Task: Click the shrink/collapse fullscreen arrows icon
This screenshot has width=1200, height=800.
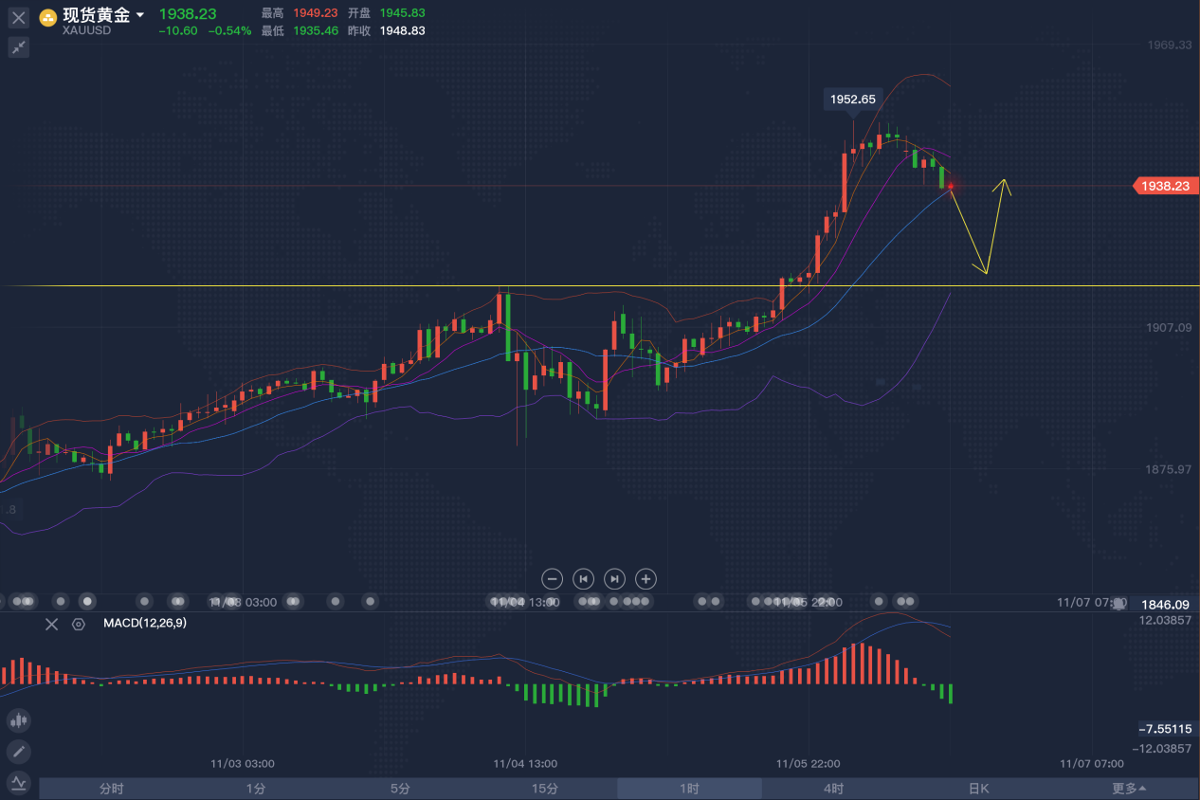Action: point(19,47)
